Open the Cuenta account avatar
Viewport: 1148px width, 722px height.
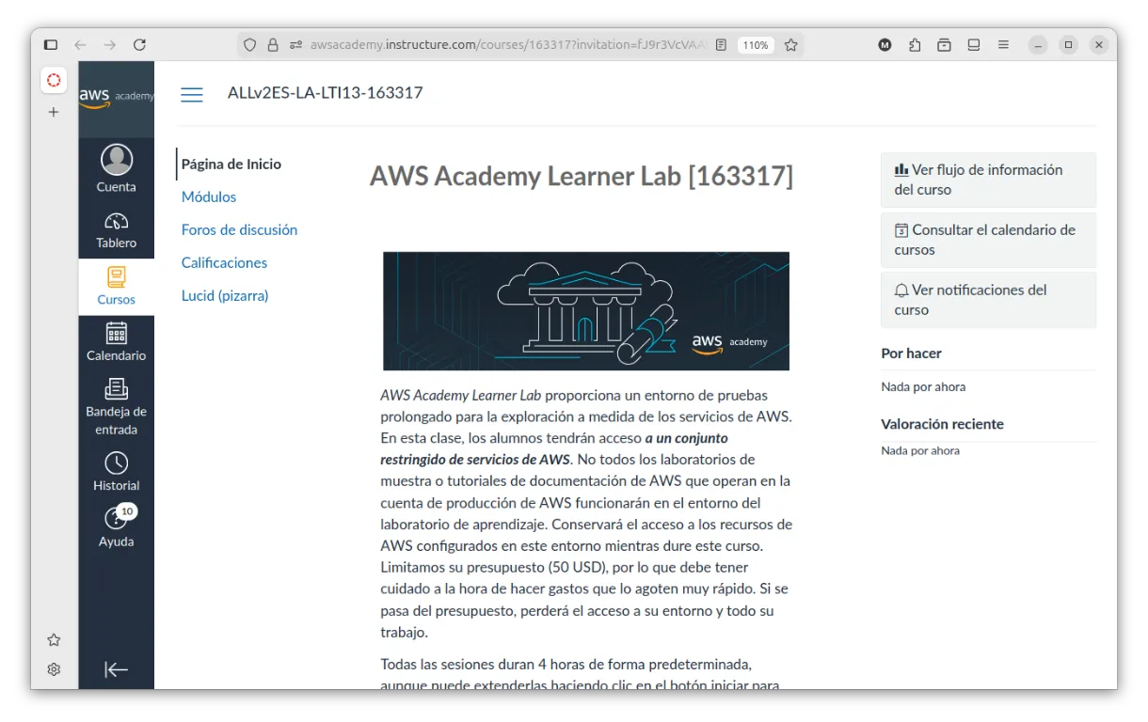pos(117,161)
